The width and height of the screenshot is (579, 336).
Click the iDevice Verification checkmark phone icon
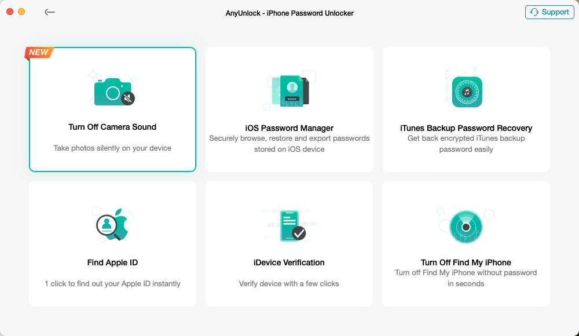(x=292, y=226)
